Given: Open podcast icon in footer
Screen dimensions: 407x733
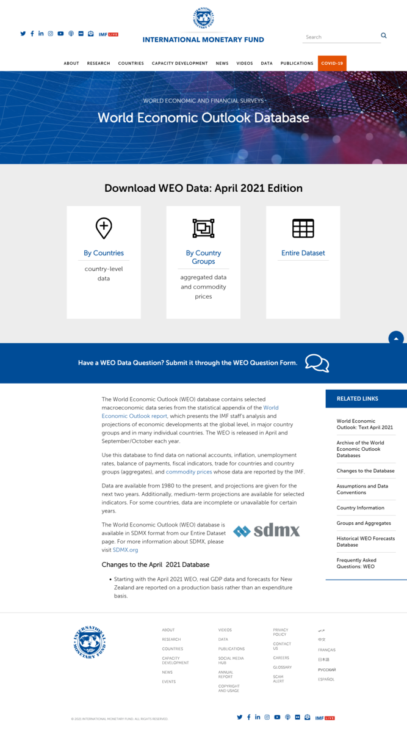Looking at the screenshot, I should click(x=287, y=717).
